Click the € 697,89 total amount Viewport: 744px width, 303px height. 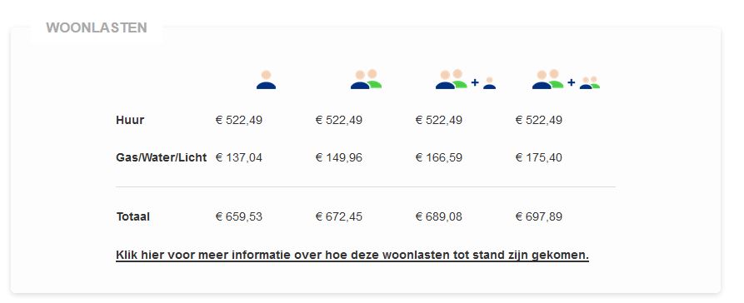pos(539,216)
